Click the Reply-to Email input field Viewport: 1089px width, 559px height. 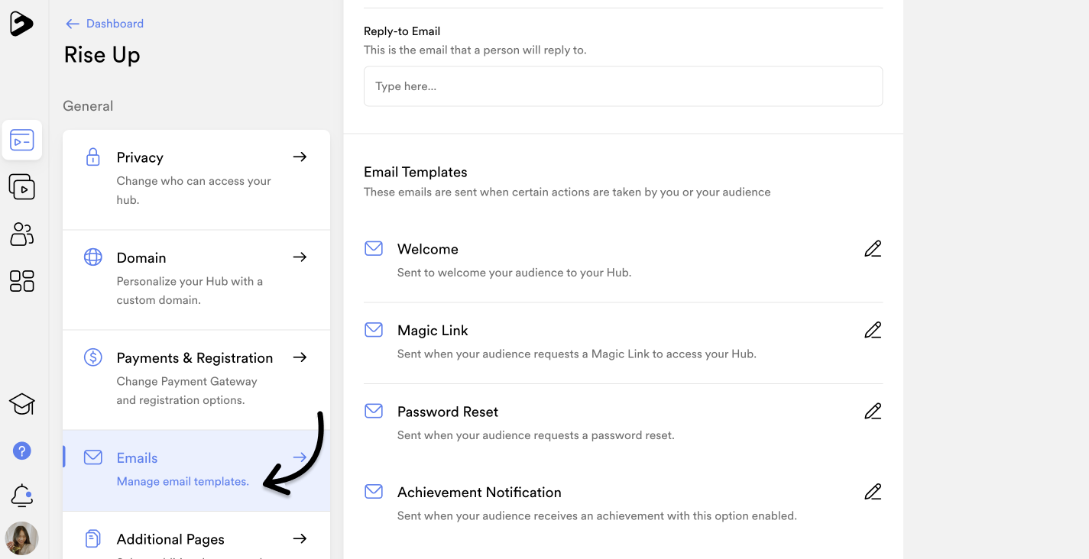(623, 86)
